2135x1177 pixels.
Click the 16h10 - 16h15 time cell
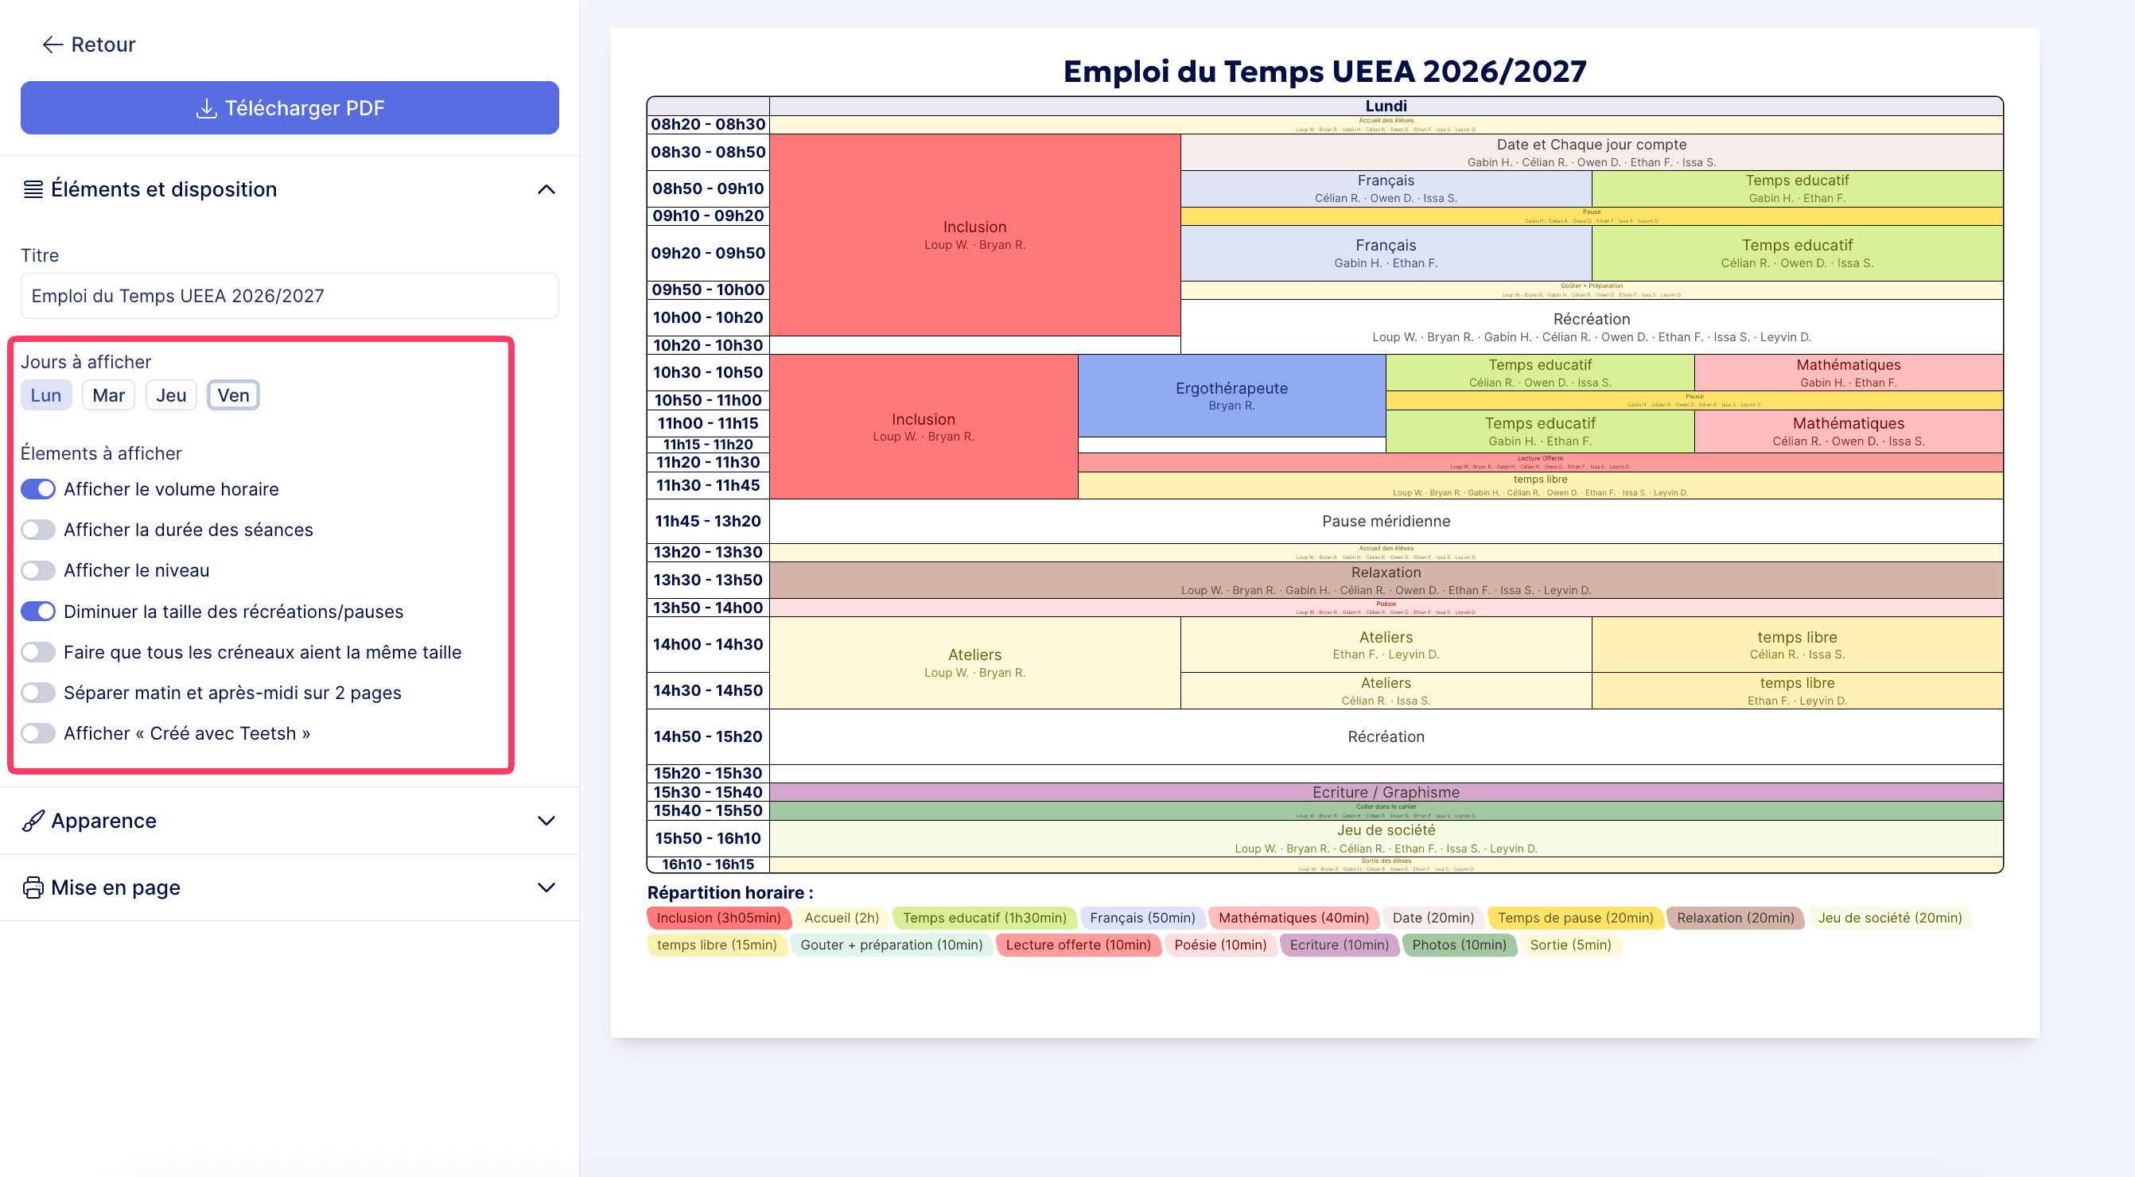point(708,864)
